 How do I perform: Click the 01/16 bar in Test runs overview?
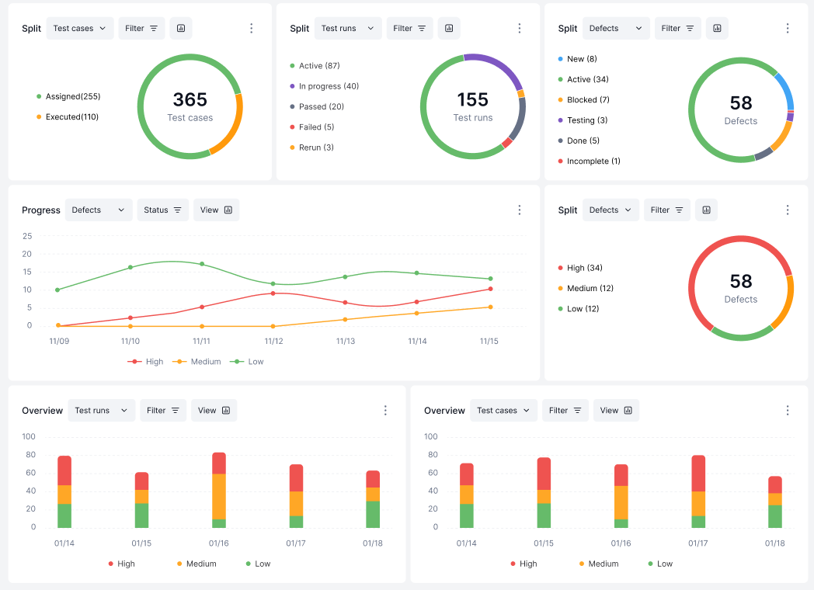click(x=219, y=489)
